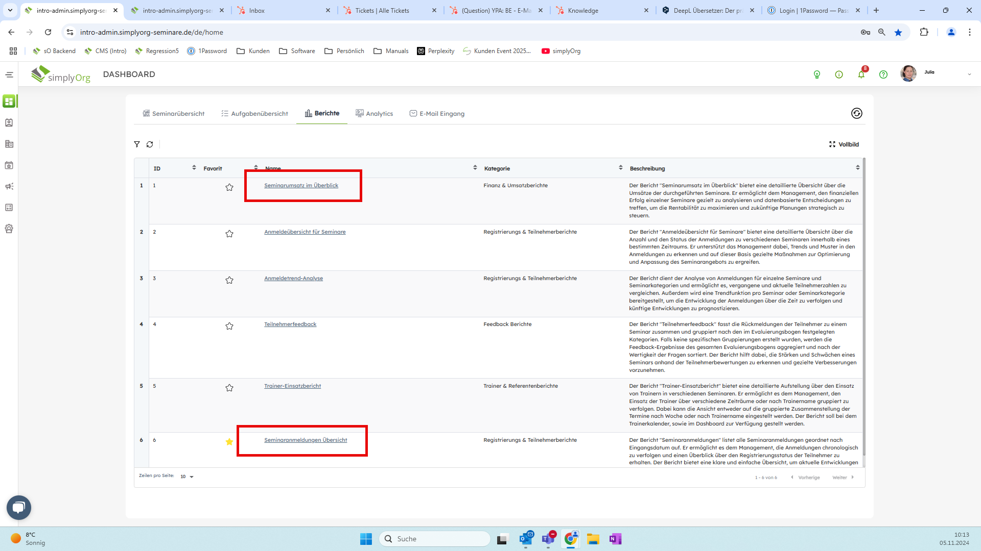Click the megaphone icon in sidebar
This screenshot has width=981, height=551.
(x=9, y=186)
